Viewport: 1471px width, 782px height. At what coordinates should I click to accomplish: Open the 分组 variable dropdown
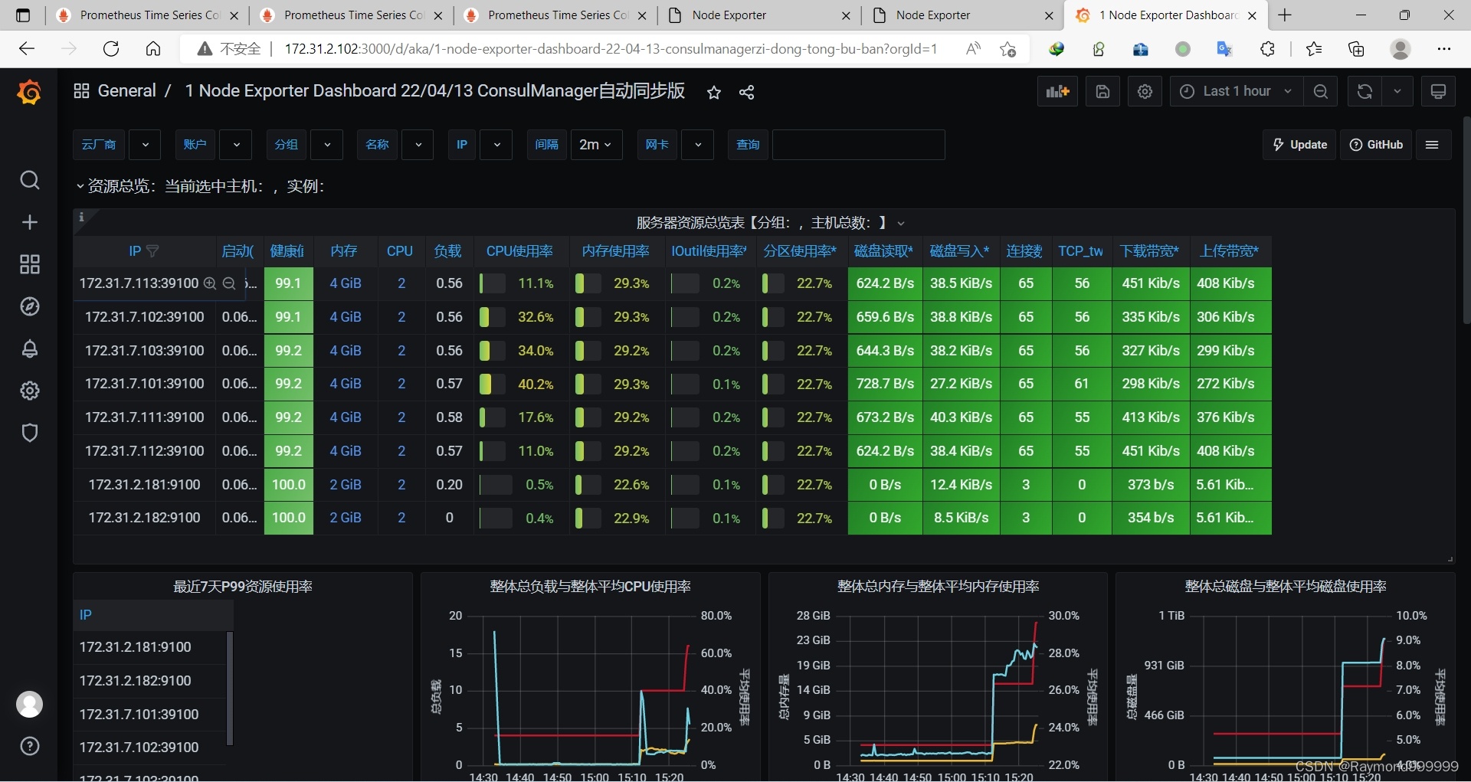327,145
